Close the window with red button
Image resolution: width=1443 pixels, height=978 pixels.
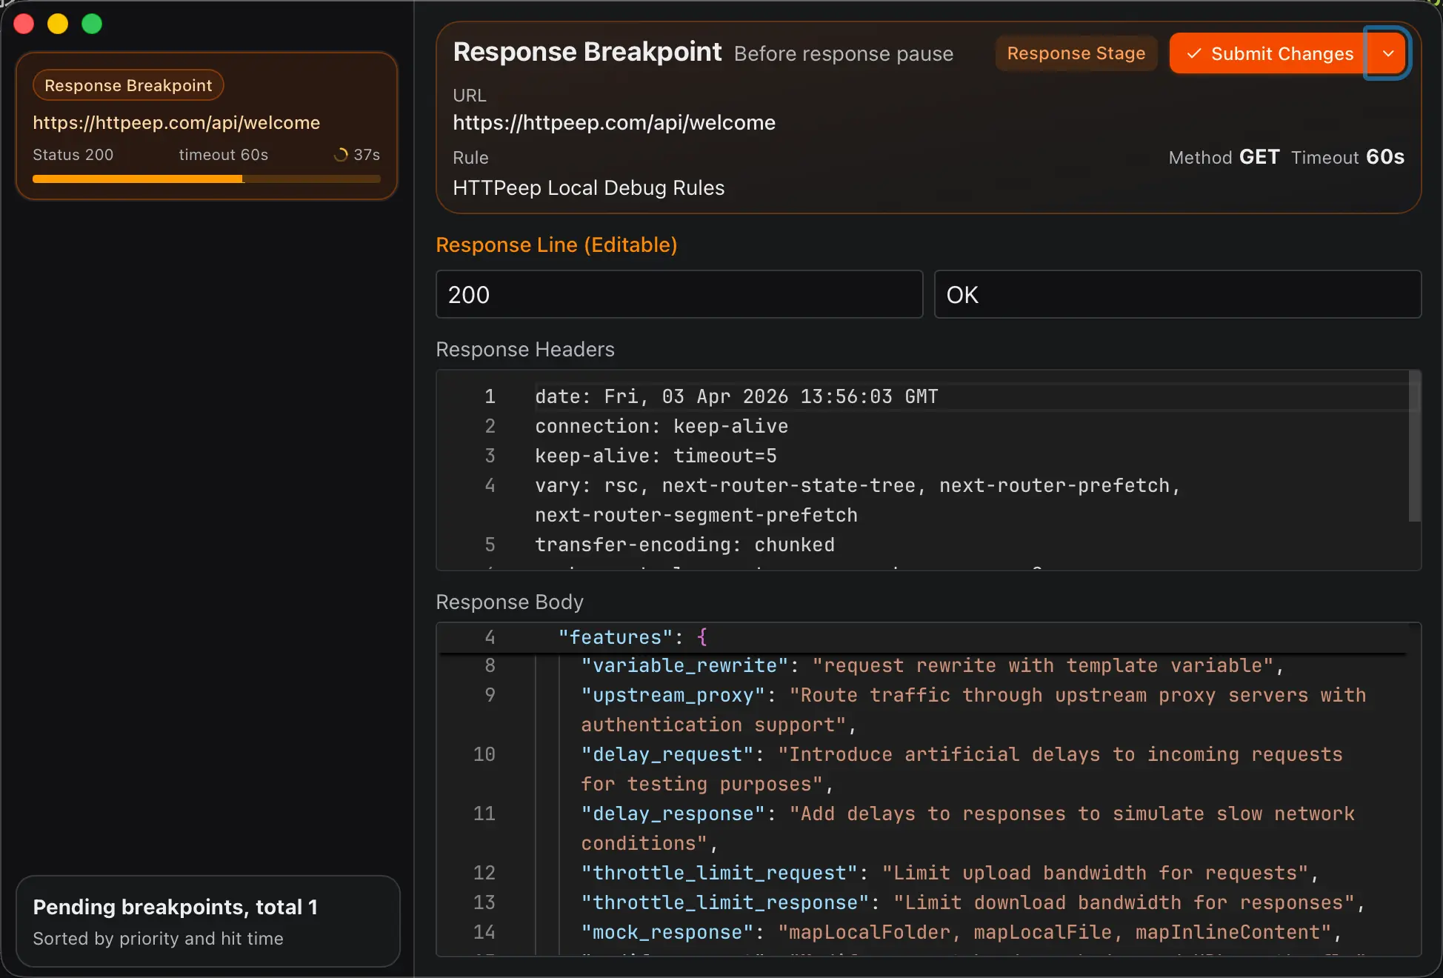tap(24, 24)
